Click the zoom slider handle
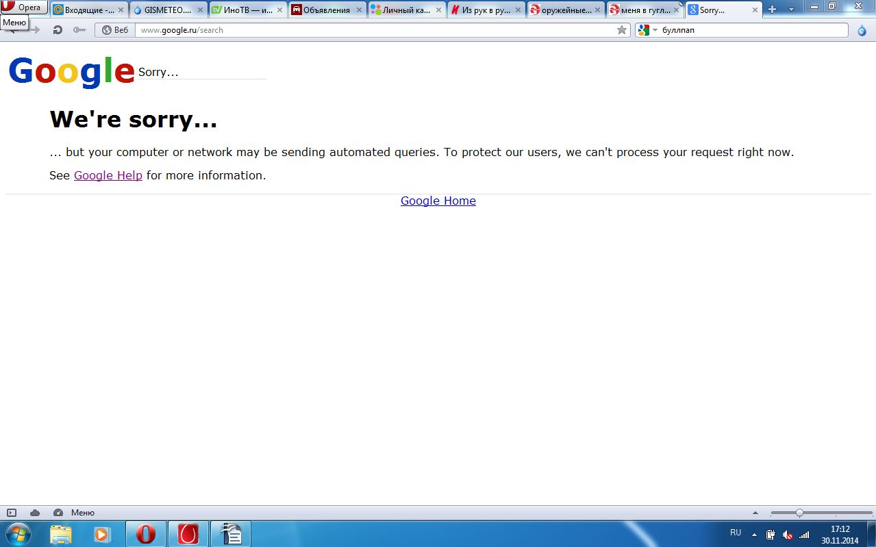Screen dimensions: 876x547 coord(799,513)
